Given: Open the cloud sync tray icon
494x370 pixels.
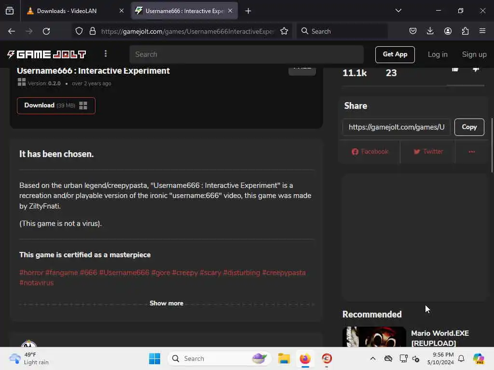Looking at the screenshot, I should [x=388, y=358].
